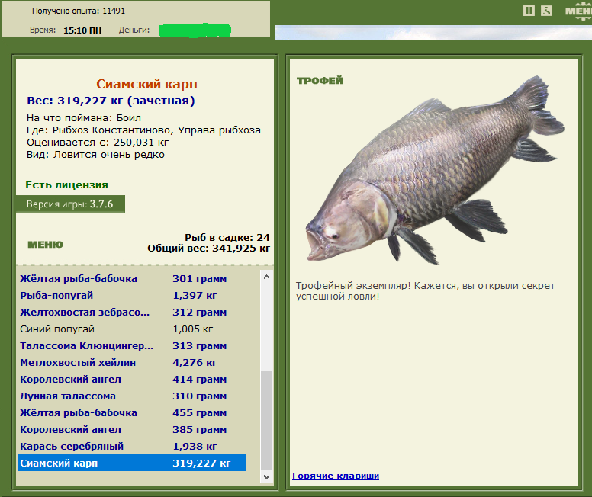The height and width of the screenshot is (497, 592).
Task: Click the fish list scroll-up arrow
Action: (266, 277)
